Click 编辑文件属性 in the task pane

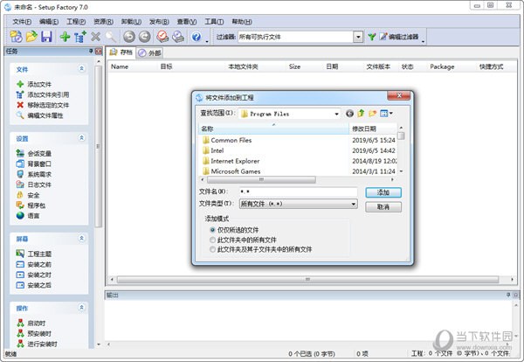(x=40, y=115)
